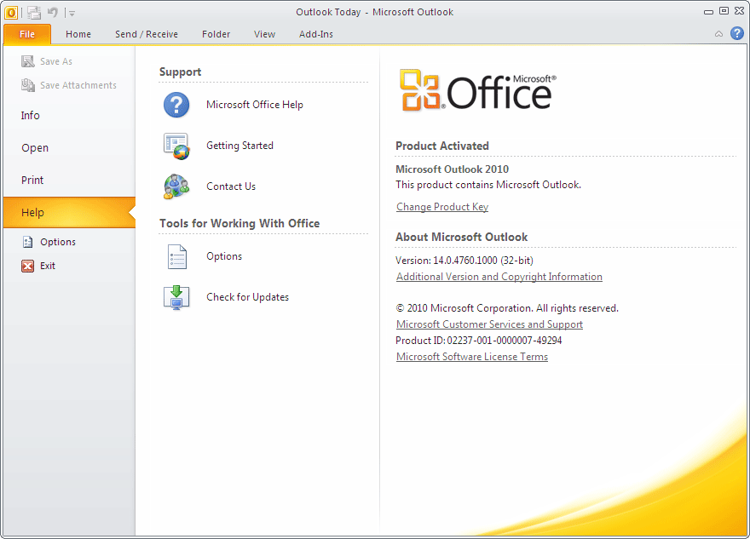
Task: Click Getting Started text
Action: click(239, 146)
